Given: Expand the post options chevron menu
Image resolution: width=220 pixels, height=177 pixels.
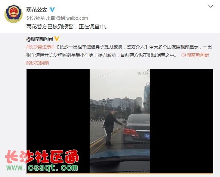Looking at the screenshot, I should 211,6.
